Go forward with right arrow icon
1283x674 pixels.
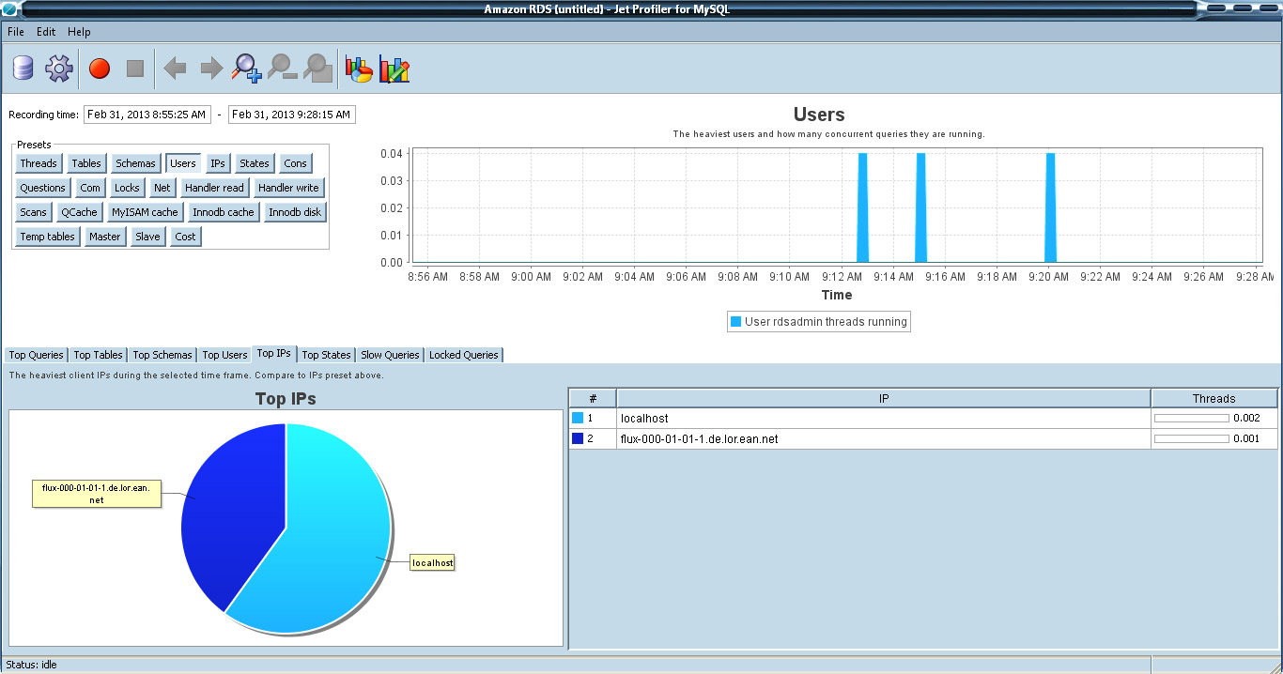(x=211, y=69)
